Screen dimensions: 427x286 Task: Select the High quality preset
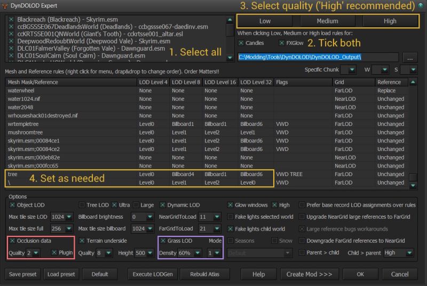pyautogui.click(x=390, y=21)
